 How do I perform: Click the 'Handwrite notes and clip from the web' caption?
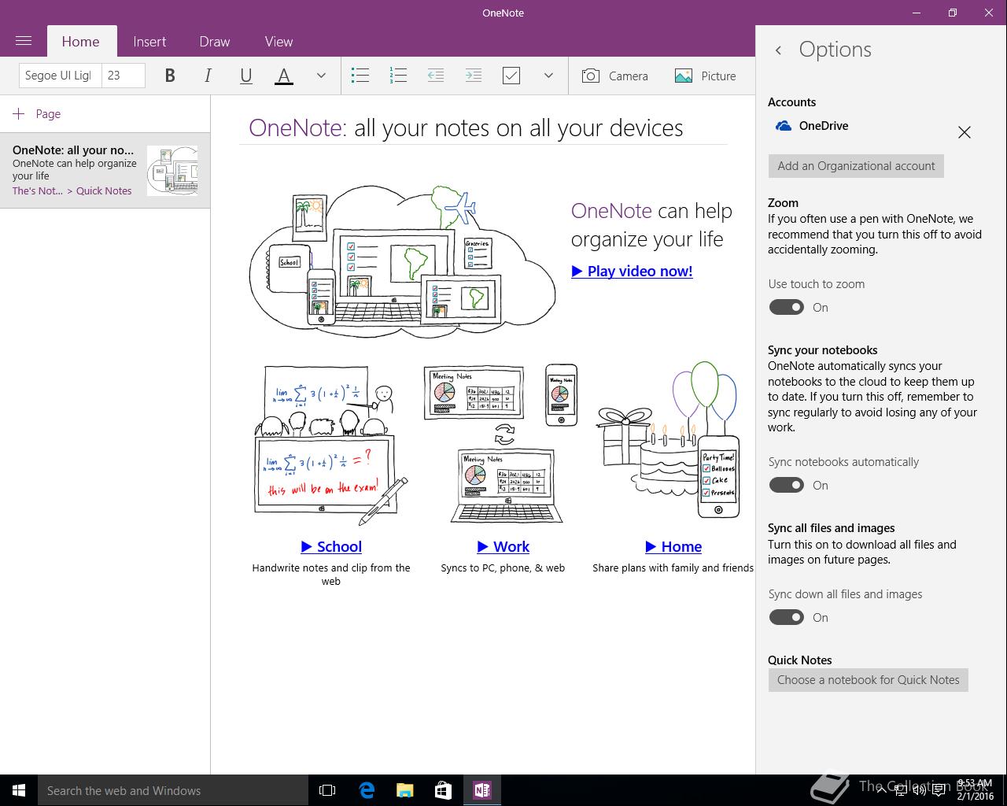[331, 575]
